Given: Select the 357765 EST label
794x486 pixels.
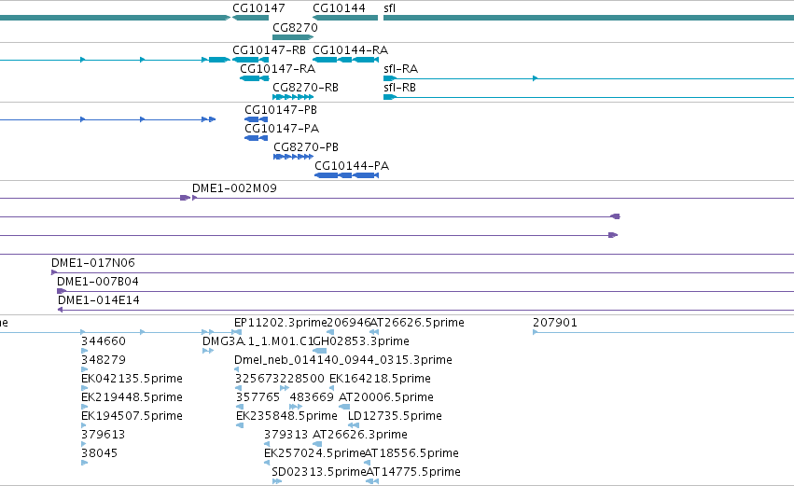Looking at the screenshot, I should point(258,397).
